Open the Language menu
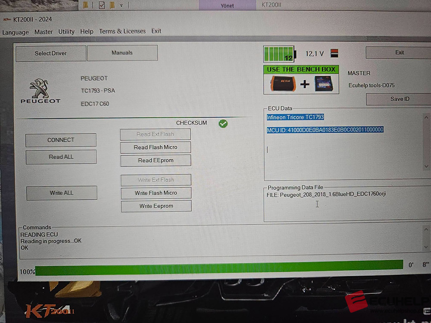This screenshot has width=431, height=323. tap(16, 32)
